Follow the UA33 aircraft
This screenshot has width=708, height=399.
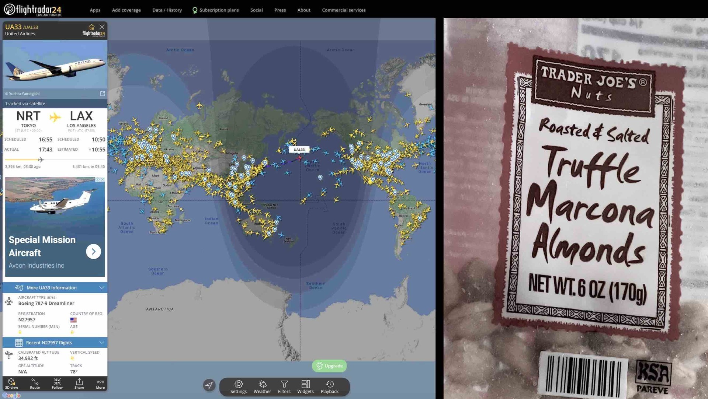(57, 384)
